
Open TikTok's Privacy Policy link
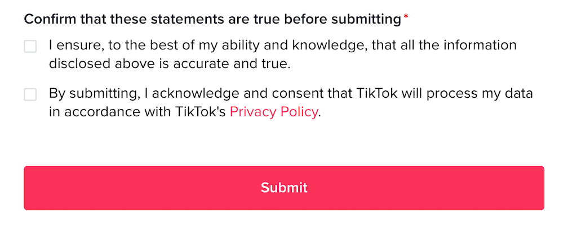274,112
